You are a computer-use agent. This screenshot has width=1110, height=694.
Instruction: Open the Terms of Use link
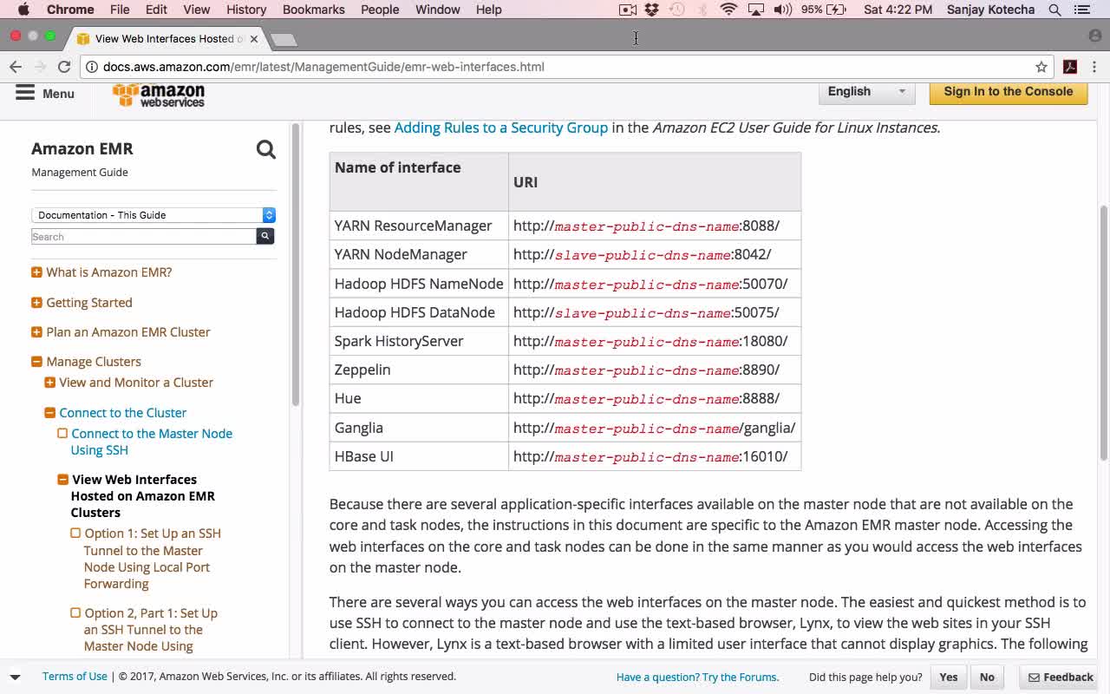click(x=75, y=677)
